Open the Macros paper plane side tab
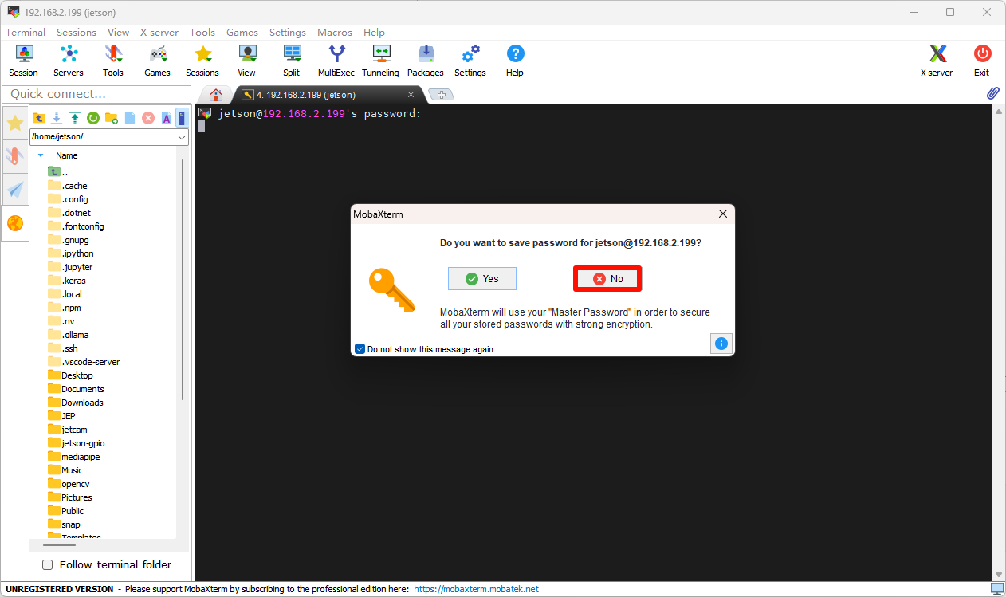Viewport: 1006px width, 597px height. pyautogui.click(x=15, y=190)
